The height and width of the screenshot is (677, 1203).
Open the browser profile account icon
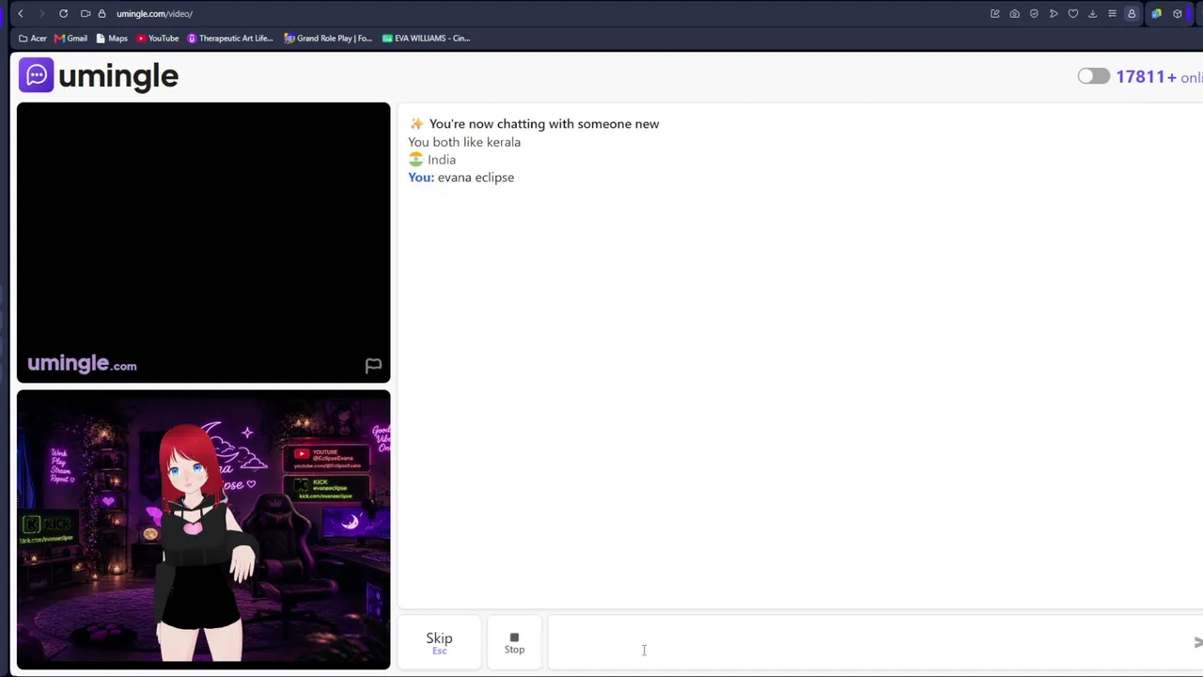click(x=1132, y=13)
